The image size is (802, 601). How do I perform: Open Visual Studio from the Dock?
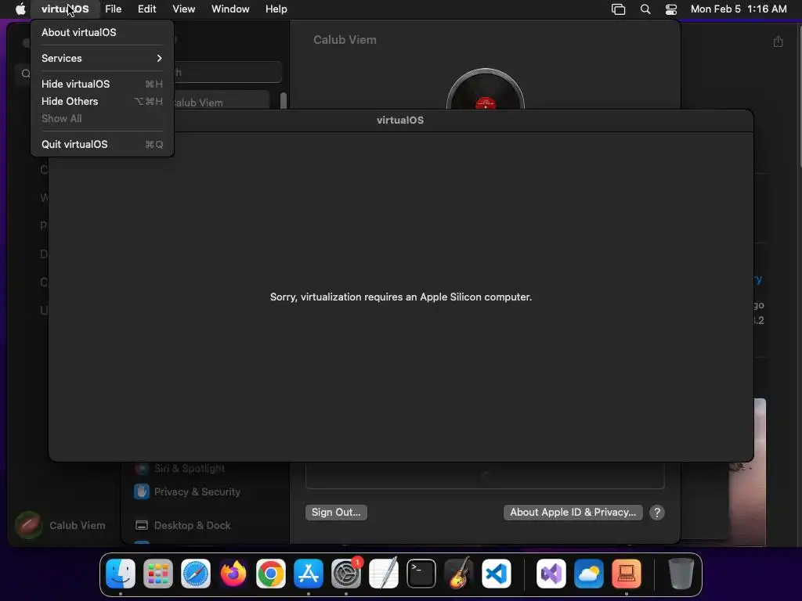click(x=551, y=574)
